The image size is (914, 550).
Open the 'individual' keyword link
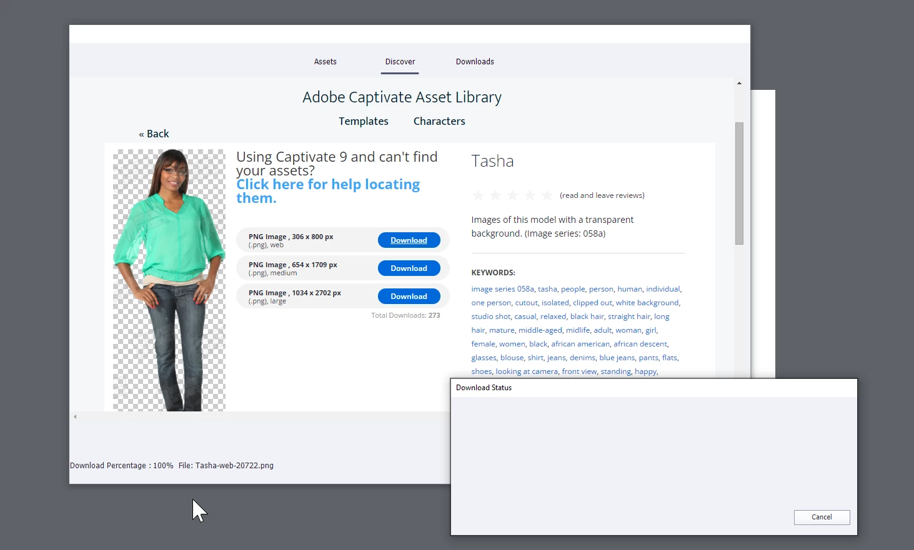663,289
